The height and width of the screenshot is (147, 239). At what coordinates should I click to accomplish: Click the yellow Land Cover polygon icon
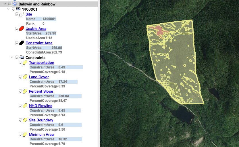pyautogui.click(x=25, y=77)
